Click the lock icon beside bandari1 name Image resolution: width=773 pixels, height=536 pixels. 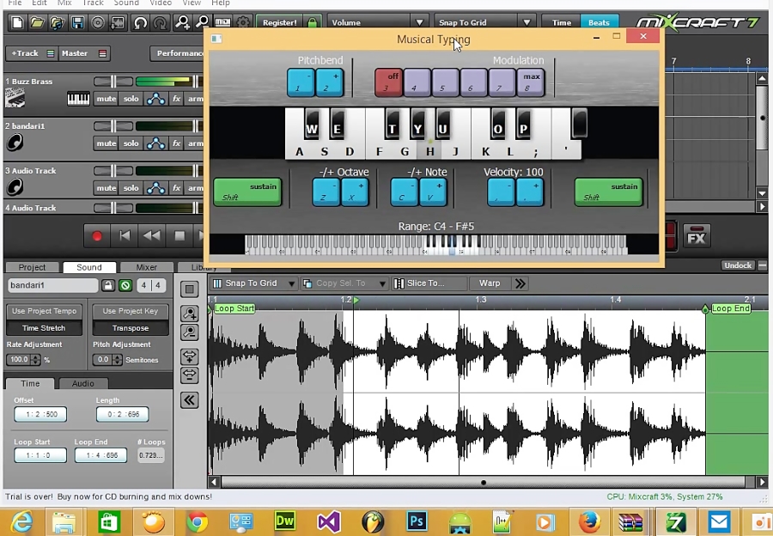click(x=108, y=285)
